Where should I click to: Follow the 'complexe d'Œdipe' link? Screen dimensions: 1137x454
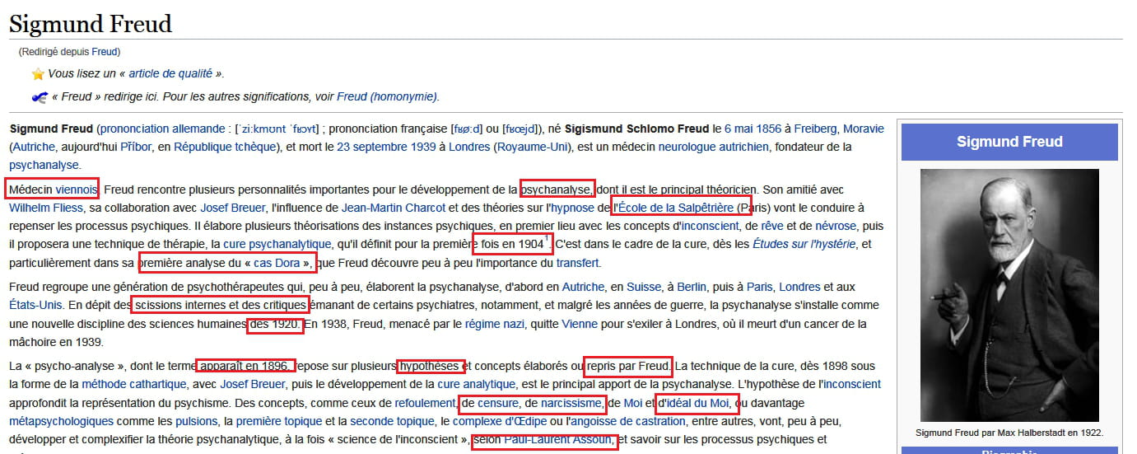501,421
